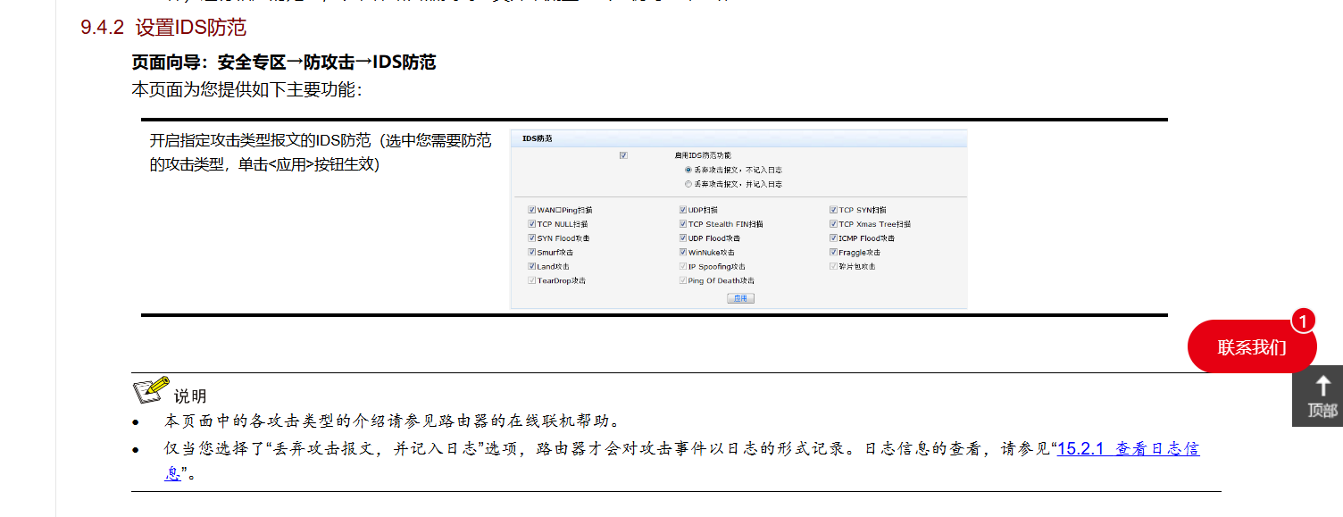Toggle the TCP SYN扫描 checkbox
This screenshot has height=517, width=1343.
[x=834, y=210]
